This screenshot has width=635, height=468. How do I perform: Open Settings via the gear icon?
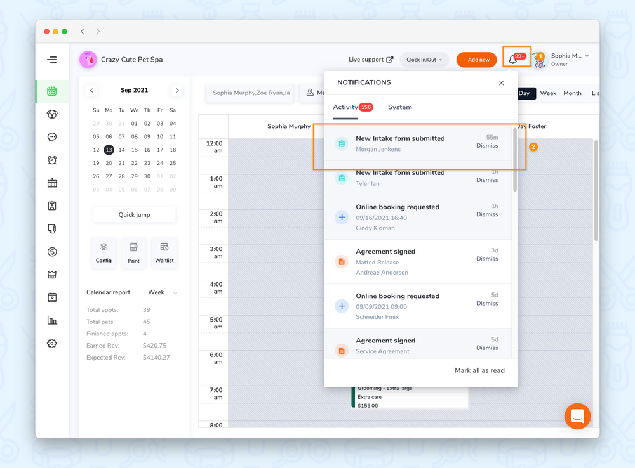pos(52,343)
